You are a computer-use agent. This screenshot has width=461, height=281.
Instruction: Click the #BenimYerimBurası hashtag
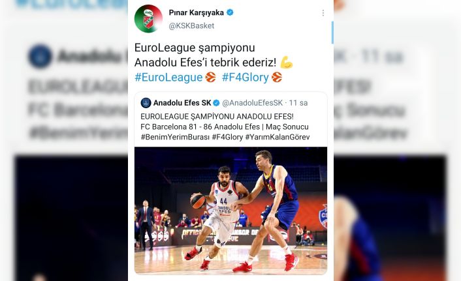tap(175, 137)
